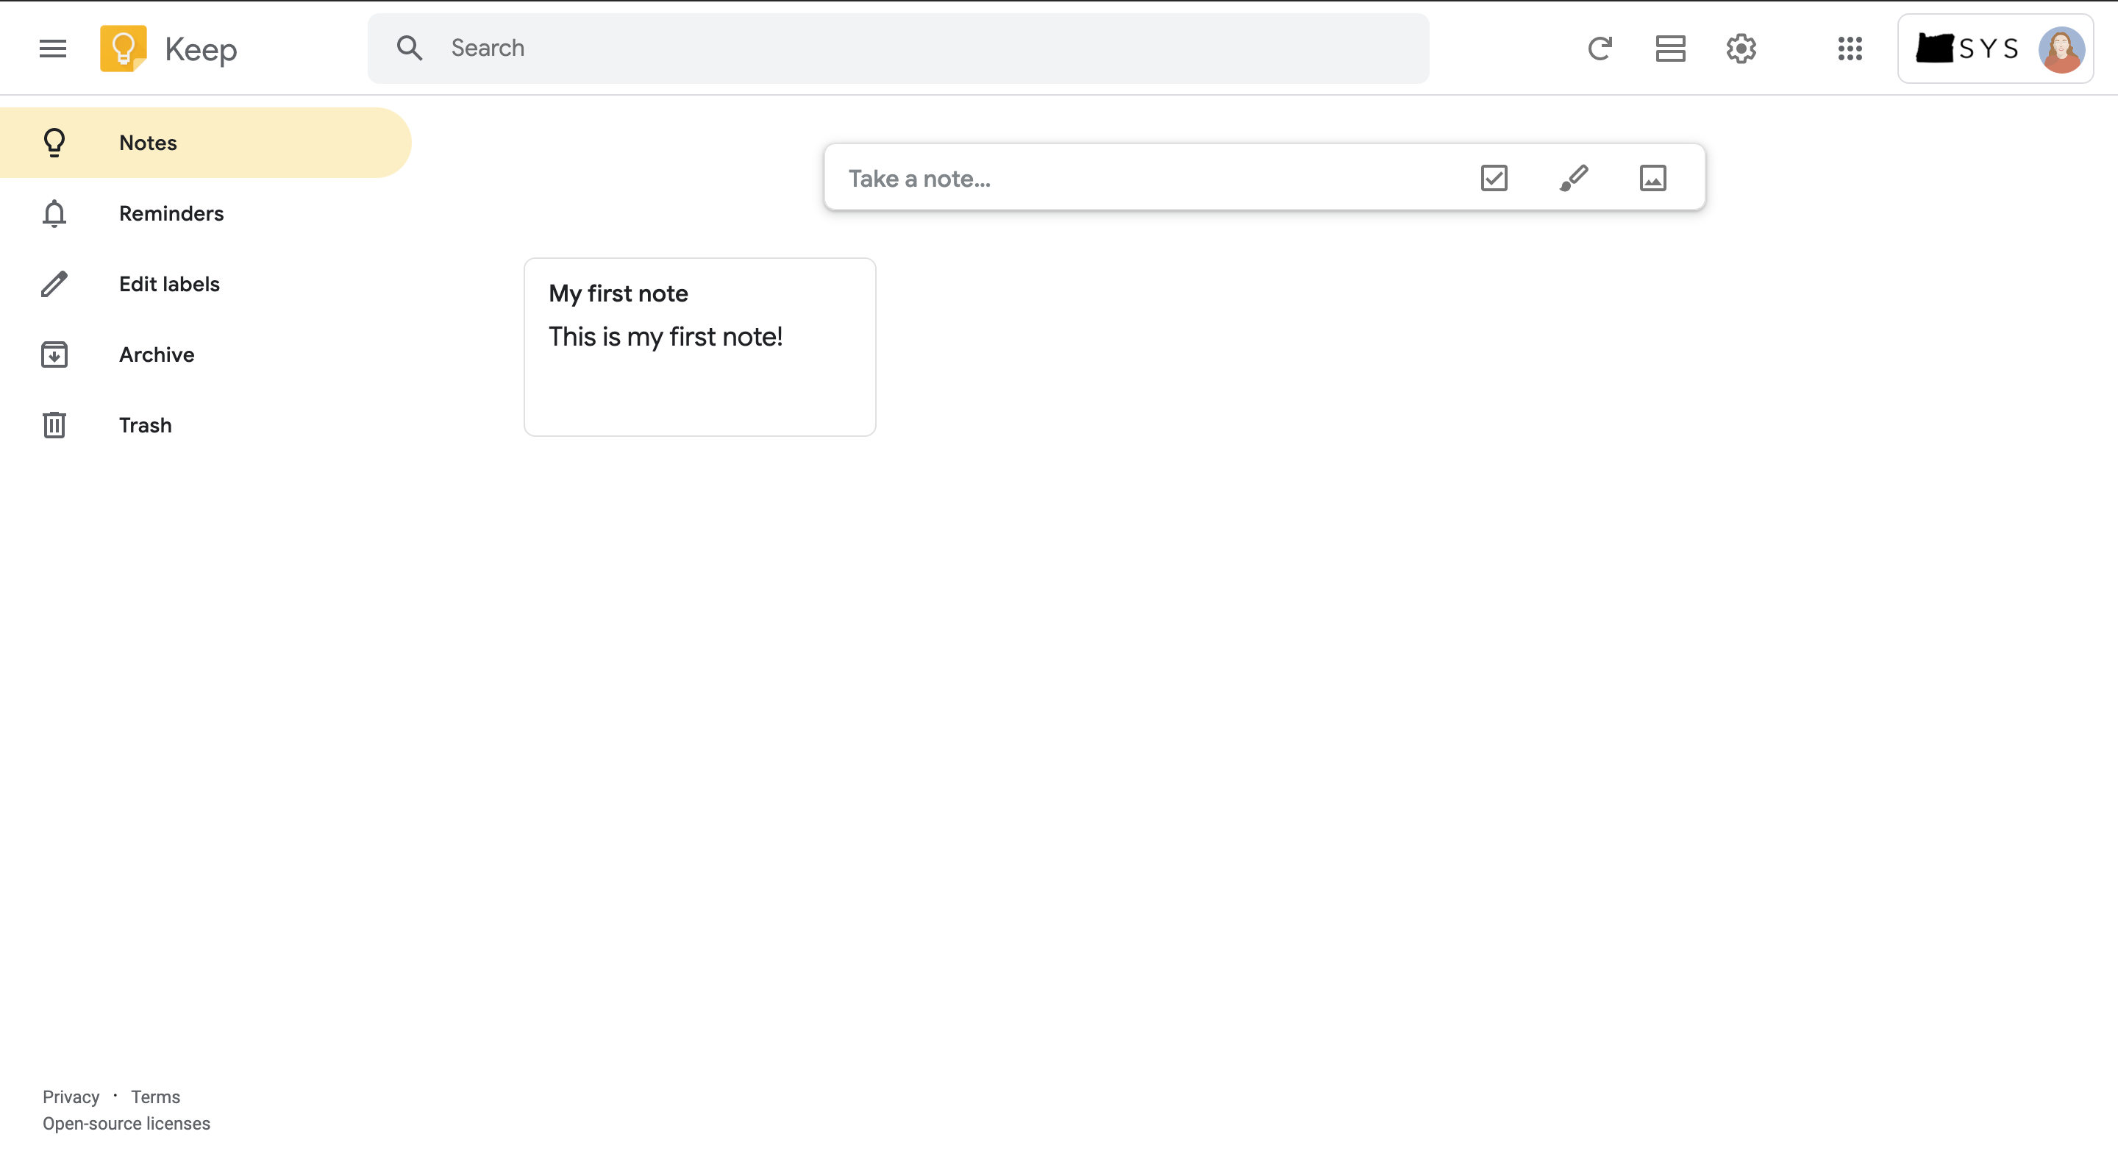Open the account profile avatar
Viewport: 2118px width, 1162px height.
tap(2061, 49)
